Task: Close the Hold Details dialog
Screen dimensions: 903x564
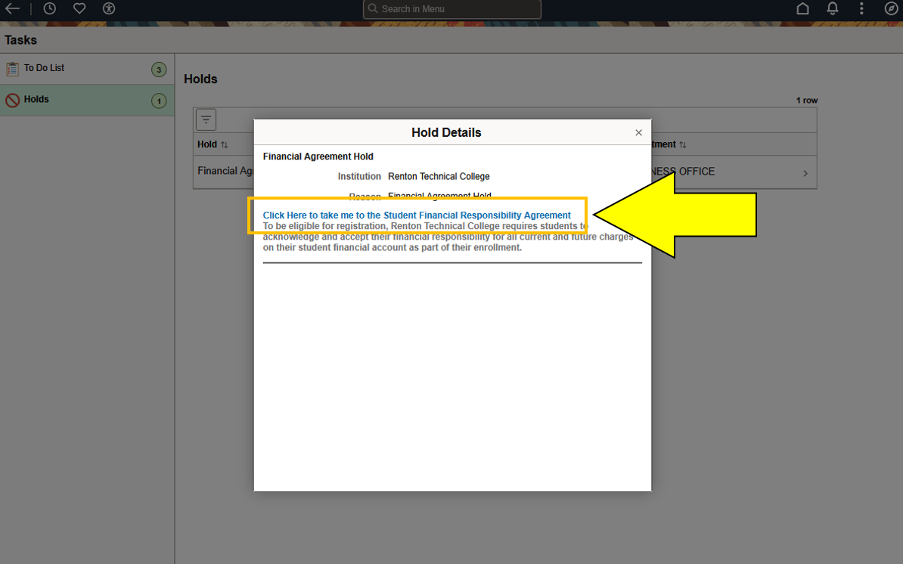Action: coord(638,132)
